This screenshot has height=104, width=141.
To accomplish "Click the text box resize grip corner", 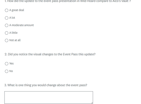I will click(x=92, y=103).
